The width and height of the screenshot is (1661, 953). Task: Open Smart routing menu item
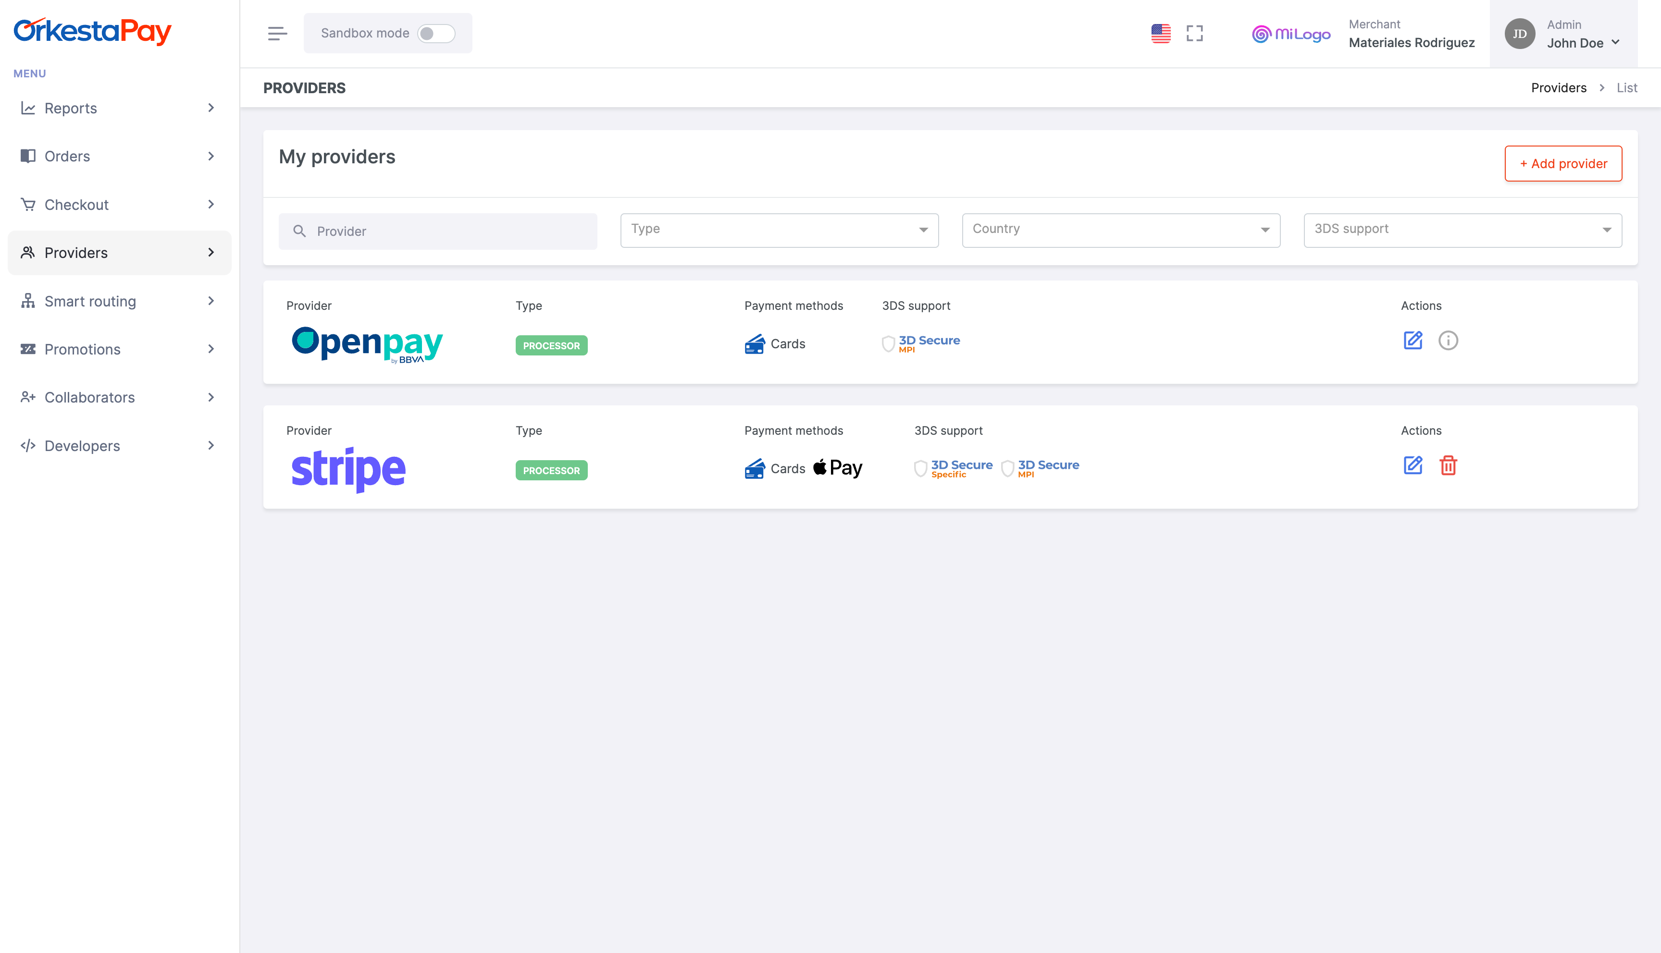[x=119, y=301]
